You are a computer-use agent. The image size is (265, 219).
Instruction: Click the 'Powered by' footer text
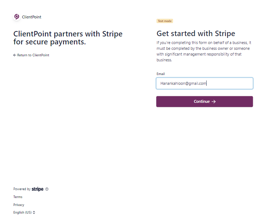point(22,189)
